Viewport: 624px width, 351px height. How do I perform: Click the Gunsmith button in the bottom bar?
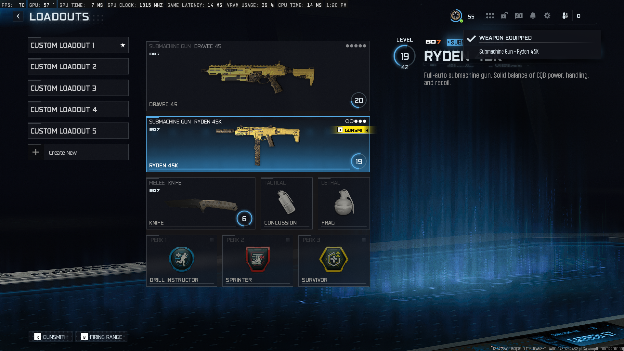coord(51,337)
